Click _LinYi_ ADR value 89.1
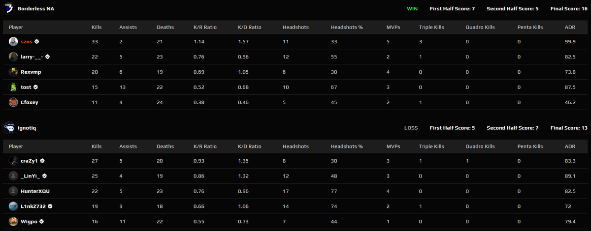 pos(570,176)
